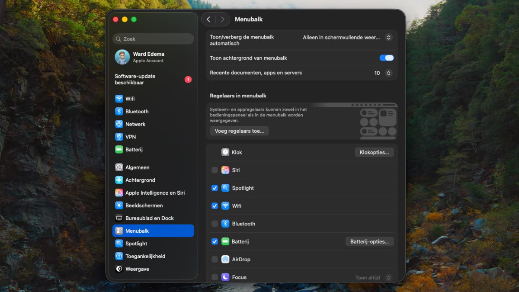Select Algemeen in the sidebar

[x=137, y=167]
